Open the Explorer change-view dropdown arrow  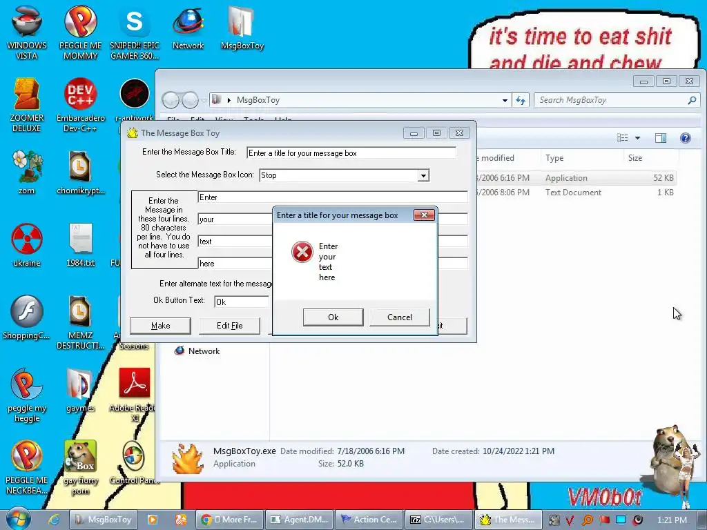(x=637, y=138)
